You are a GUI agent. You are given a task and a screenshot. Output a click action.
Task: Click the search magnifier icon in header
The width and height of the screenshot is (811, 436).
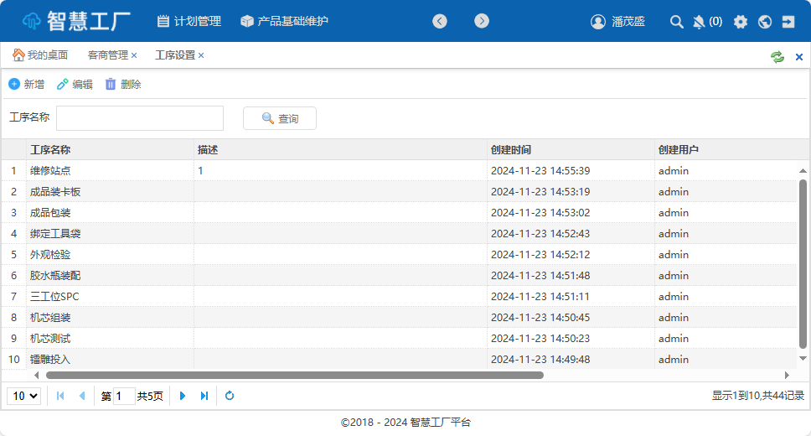(x=677, y=22)
